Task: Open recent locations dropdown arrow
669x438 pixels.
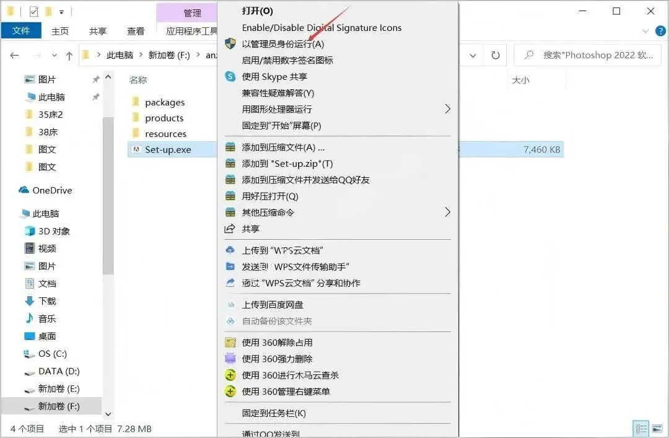Action: point(54,56)
